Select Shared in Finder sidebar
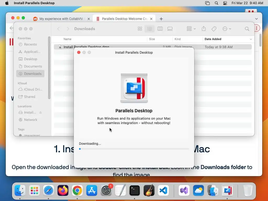 [x=30, y=97]
